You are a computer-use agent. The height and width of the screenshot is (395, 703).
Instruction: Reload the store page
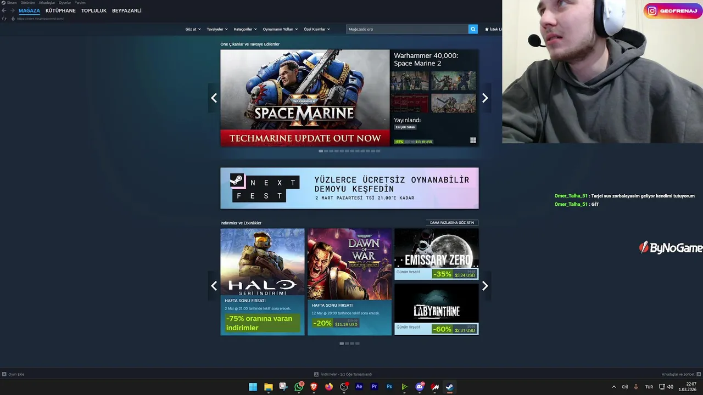click(x=4, y=19)
